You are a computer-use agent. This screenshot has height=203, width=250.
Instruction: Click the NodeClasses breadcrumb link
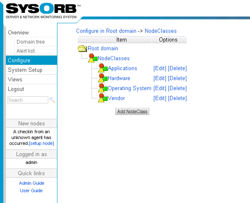[x=161, y=31]
